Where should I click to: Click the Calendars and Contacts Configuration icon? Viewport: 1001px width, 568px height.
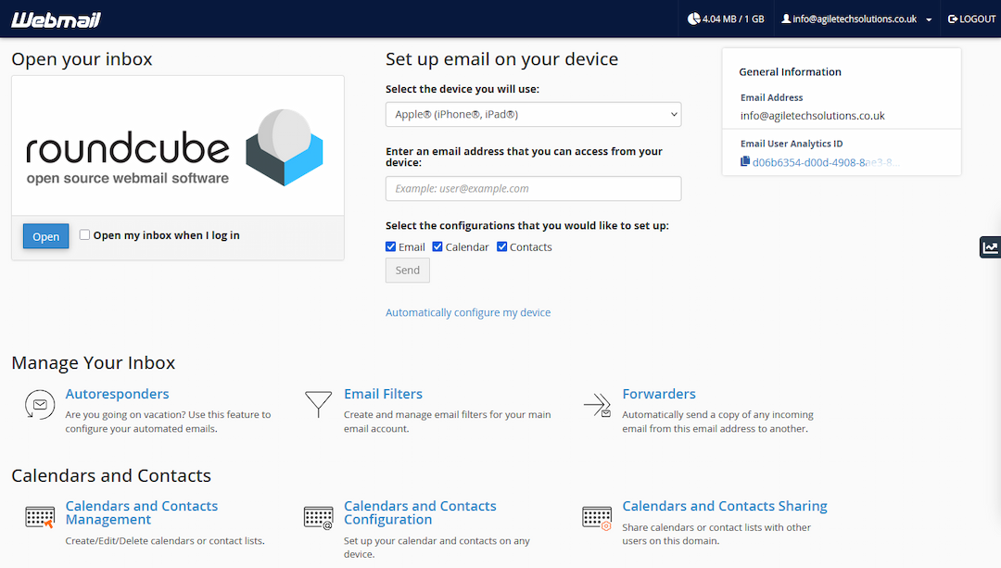[319, 518]
